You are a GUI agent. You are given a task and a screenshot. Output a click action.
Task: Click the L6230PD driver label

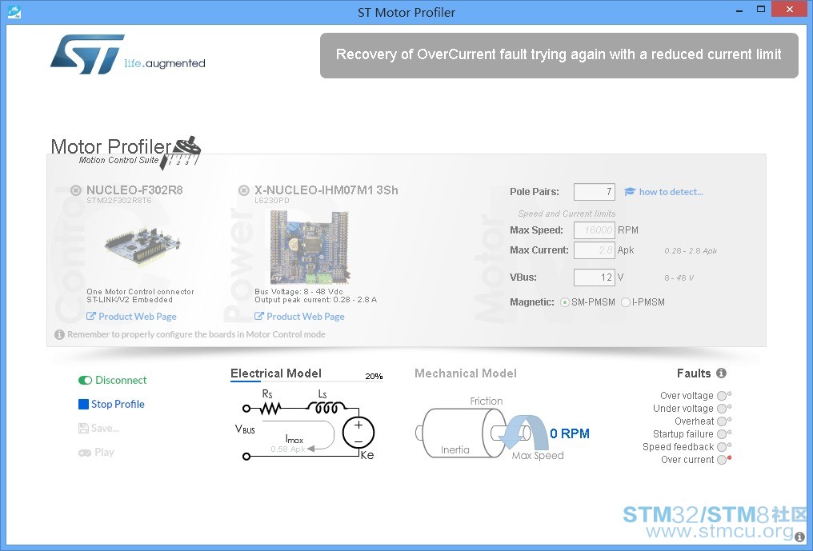point(272,201)
